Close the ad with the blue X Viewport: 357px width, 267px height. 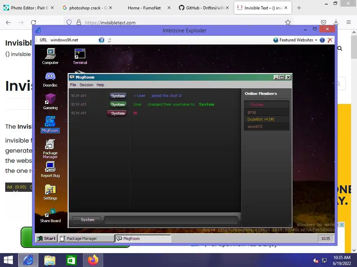click(342, 225)
